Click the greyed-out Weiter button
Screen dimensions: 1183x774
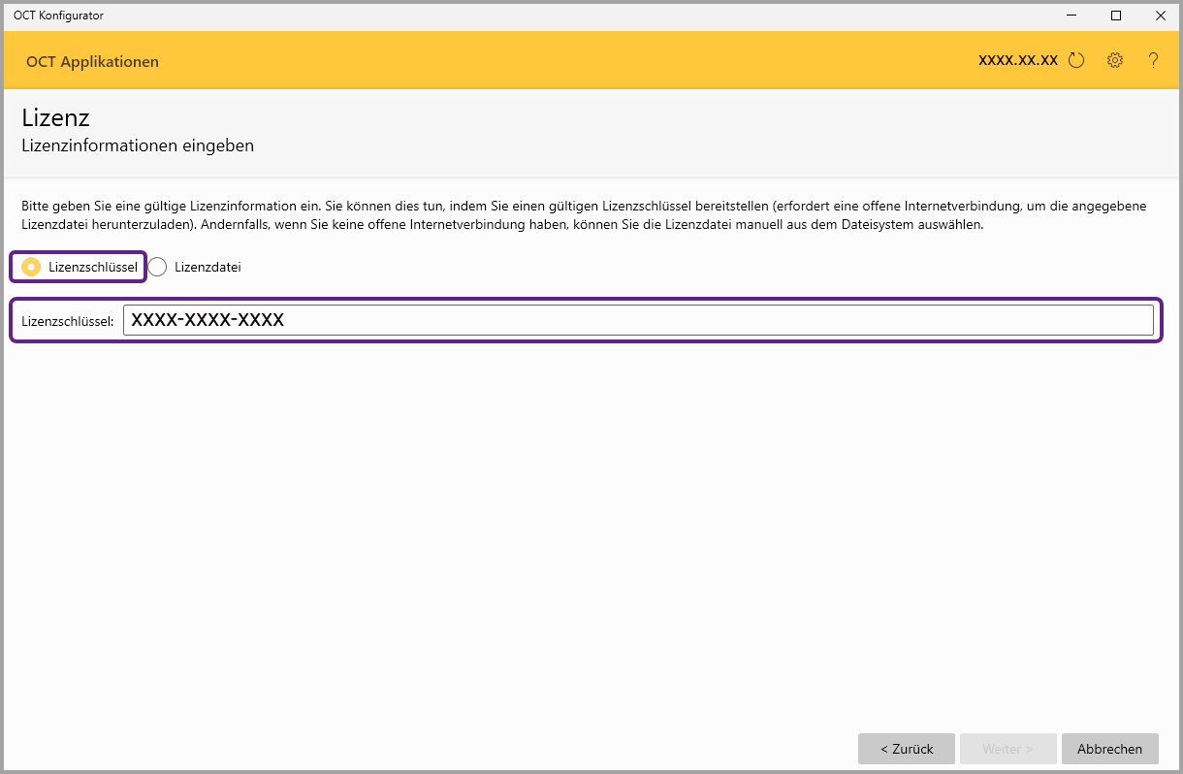(1007, 749)
